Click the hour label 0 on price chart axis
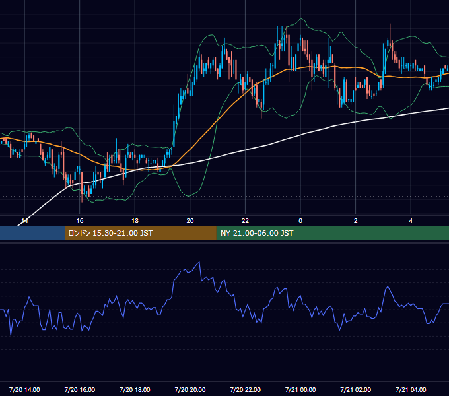 click(x=300, y=221)
